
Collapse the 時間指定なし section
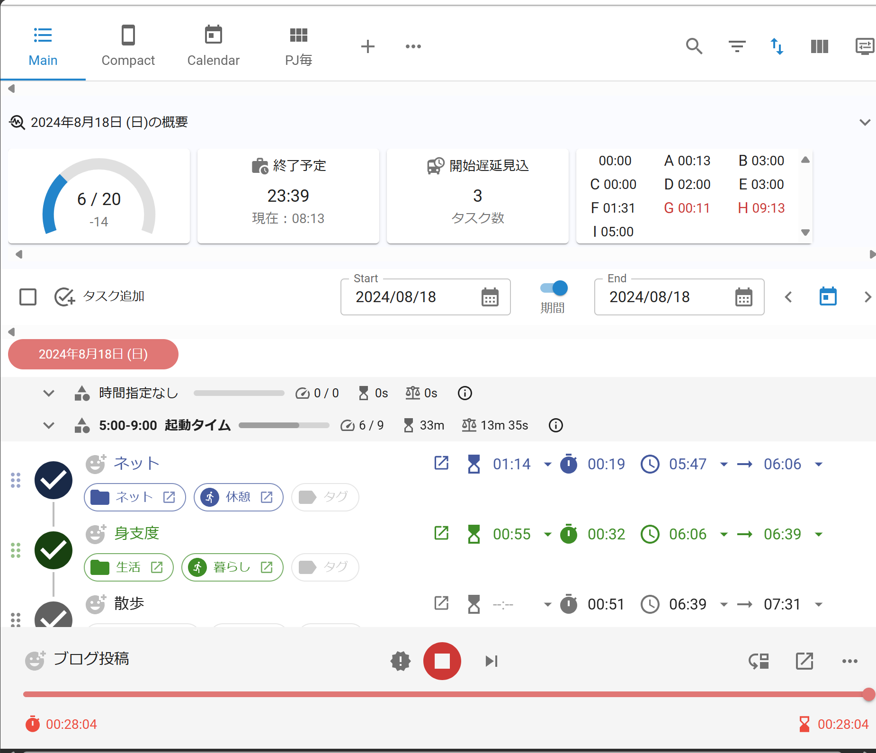tap(49, 393)
